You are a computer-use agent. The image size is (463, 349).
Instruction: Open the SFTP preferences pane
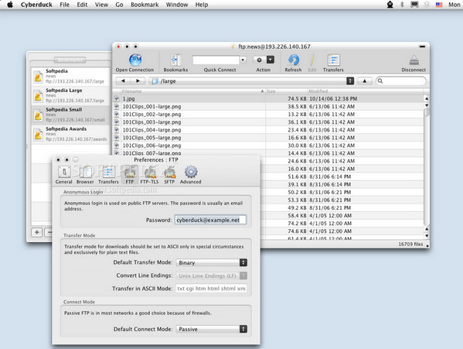170,172
